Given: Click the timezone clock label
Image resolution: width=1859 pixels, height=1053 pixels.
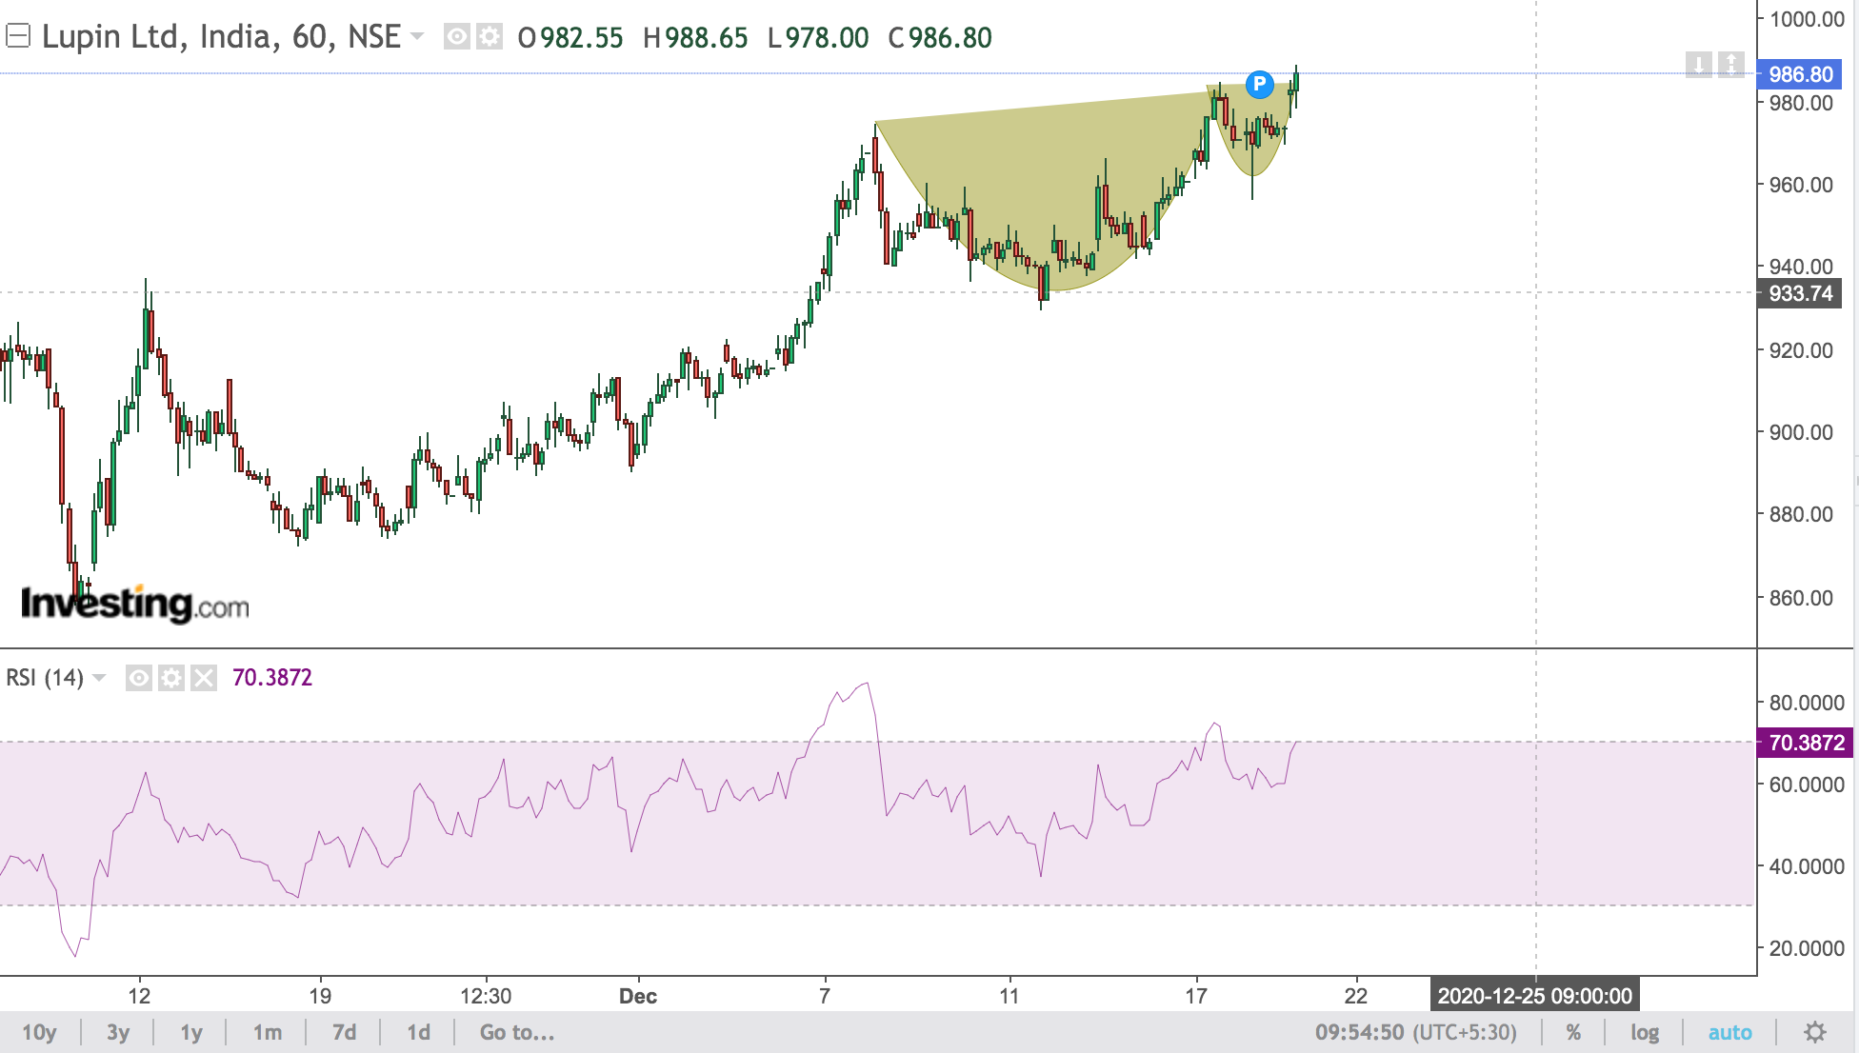Looking at the screenshot, I should coord(1415,1032).
